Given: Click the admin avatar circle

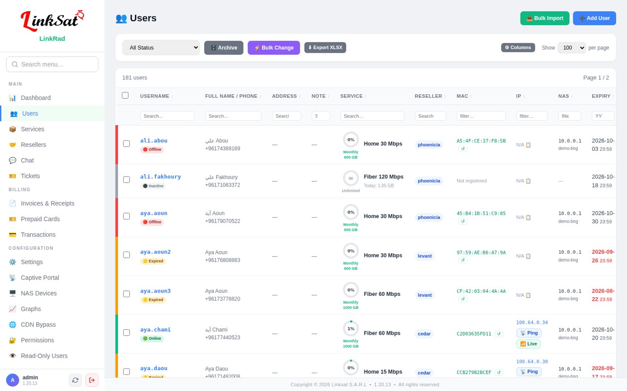Looking at the screenshot, I should point(13,380).
